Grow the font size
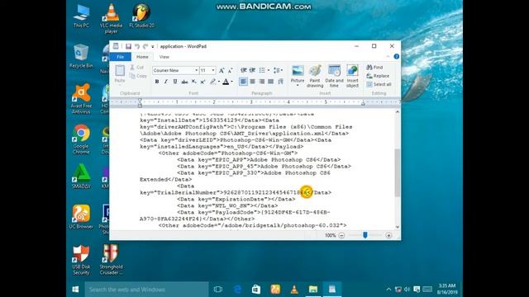 click(x=222, y=70)
